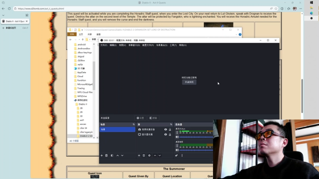The image size is (319, 179).
Task: Open Explorer recent locations dropdown arrow
Action: [79, 39]
